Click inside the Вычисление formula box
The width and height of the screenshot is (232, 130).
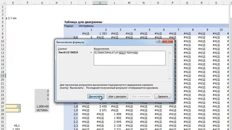point(130,58)
